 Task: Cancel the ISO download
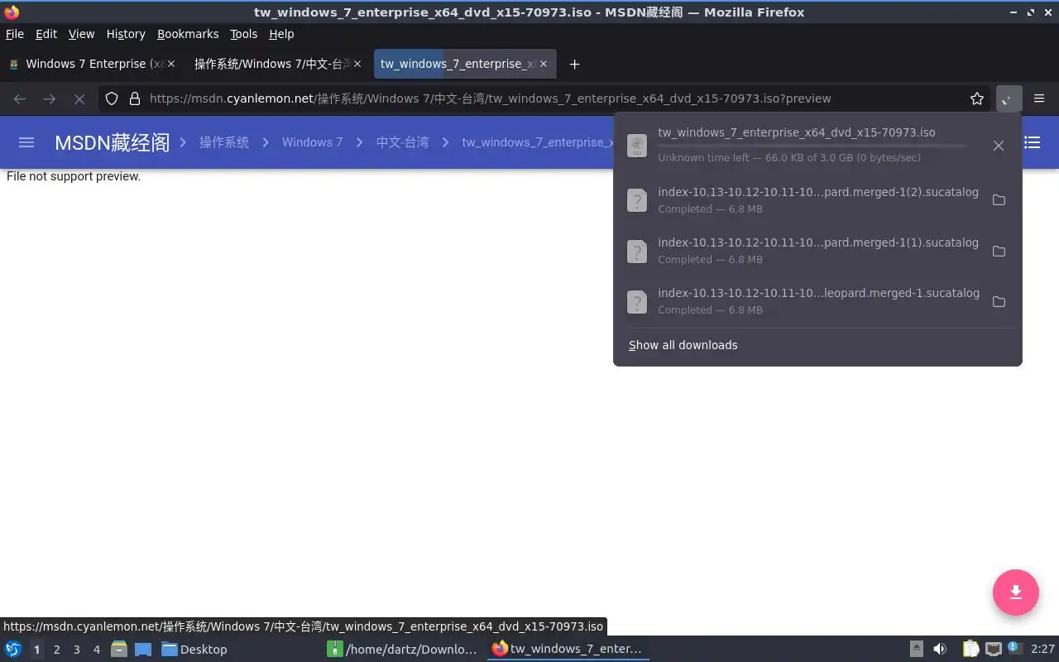click(999, 146)
